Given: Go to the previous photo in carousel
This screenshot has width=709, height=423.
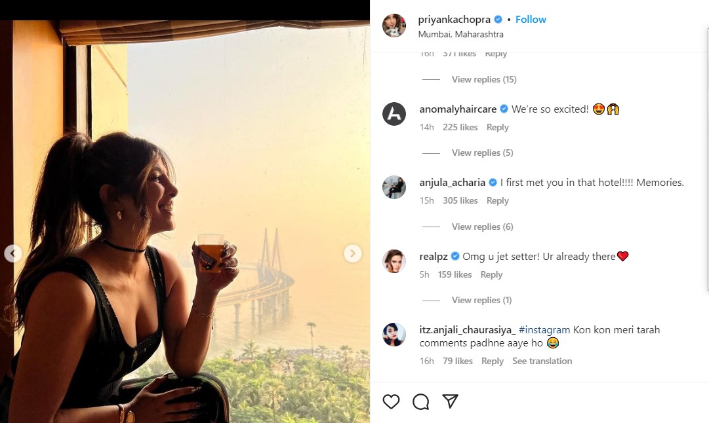Looking at the screenshot, I should [12, 253].
